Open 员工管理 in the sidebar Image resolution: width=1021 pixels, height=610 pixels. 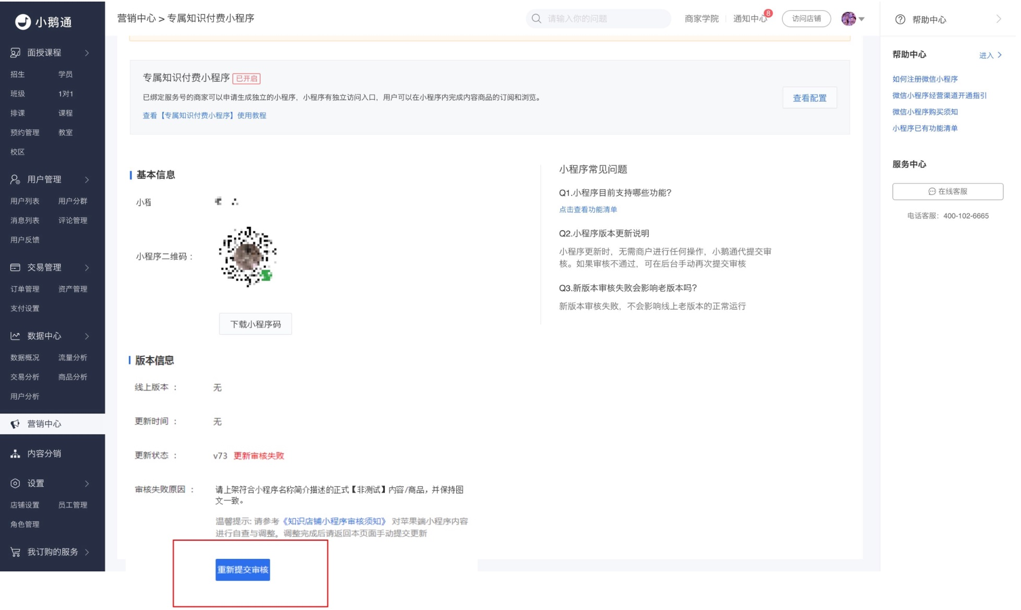(x=72, y=505)
